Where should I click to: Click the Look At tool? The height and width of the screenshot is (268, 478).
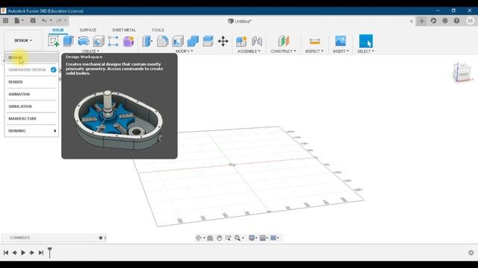coord(210,238)
